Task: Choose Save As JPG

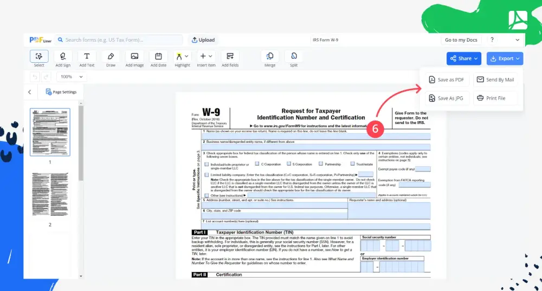Action: tap(446, 98)
